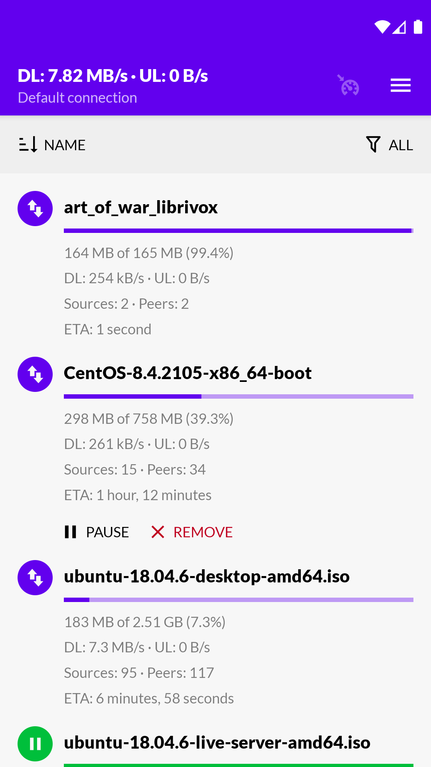Viewport: 431px width, 767px height.
Task: Click the sort order icon beside NAME
Action: (x=28, y=145)
